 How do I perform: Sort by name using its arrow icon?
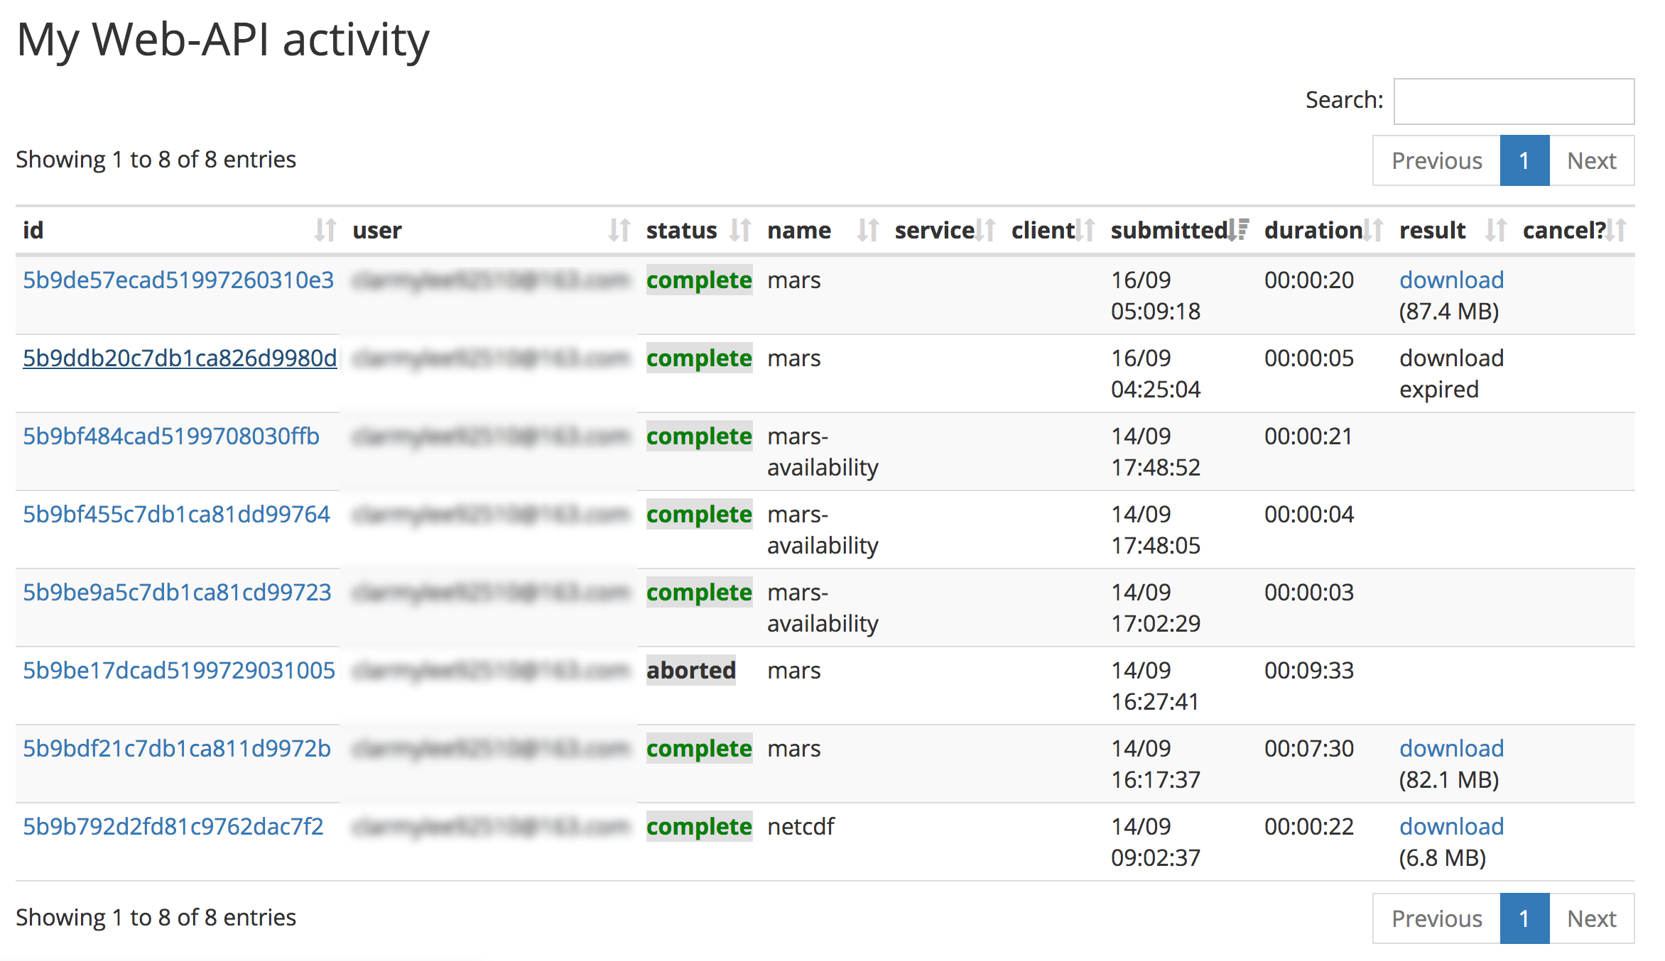(867, 230)
